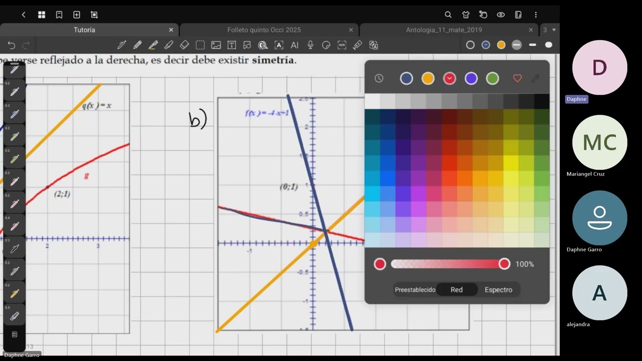642x361 pixels.
Task: Insert a text box
Action: pyautogui.click(x=232, y=45)
